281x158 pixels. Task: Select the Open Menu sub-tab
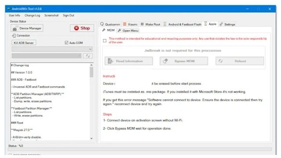click(x=128, y=31)
